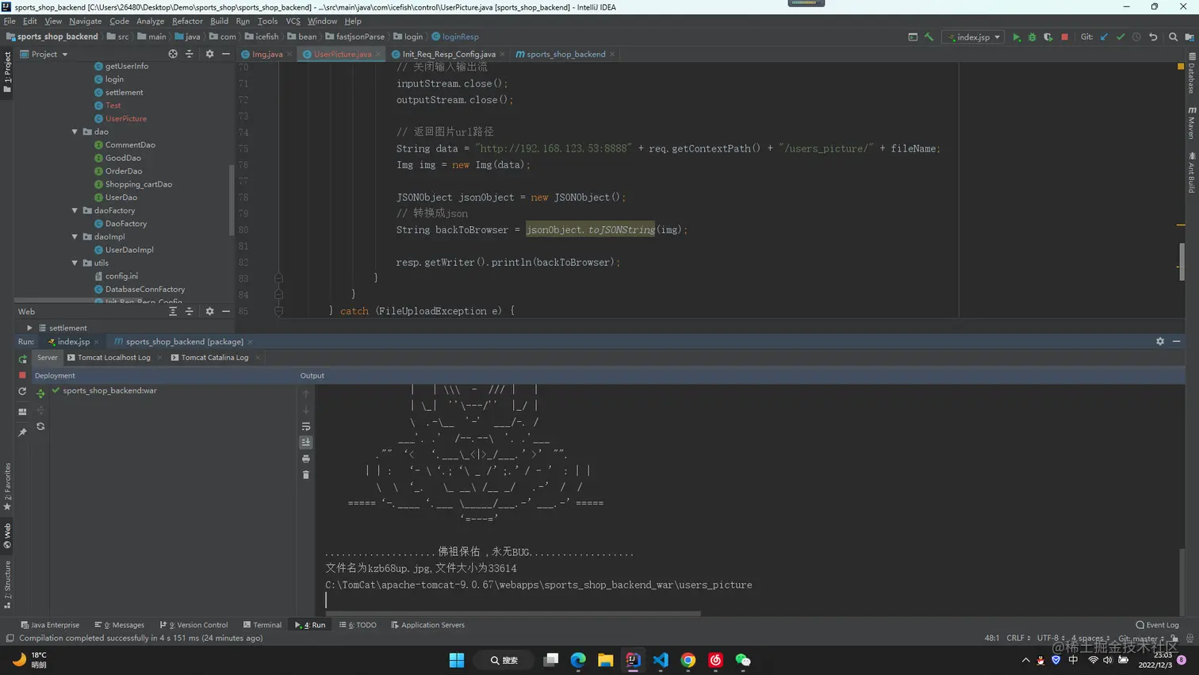Refresh deployment status icon

pyautogui.click(x=40, y=427)
